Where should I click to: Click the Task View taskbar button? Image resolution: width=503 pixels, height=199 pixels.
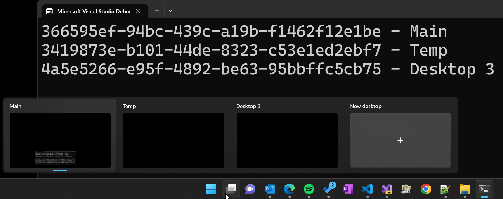click(x=231, y=189)
